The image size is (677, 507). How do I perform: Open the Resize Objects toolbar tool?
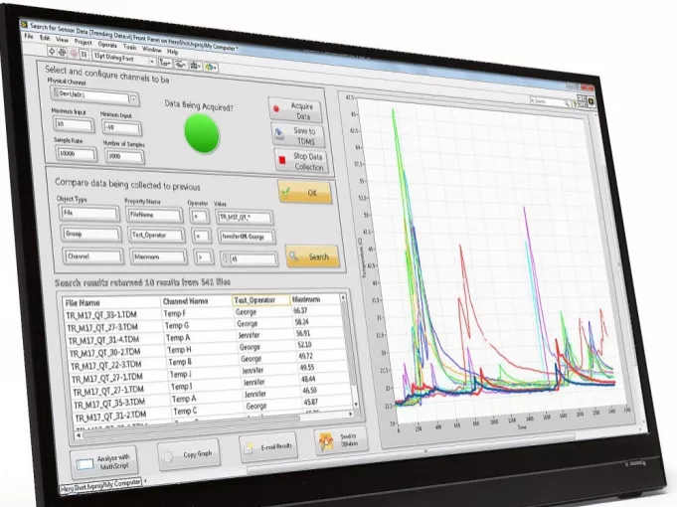195,66
